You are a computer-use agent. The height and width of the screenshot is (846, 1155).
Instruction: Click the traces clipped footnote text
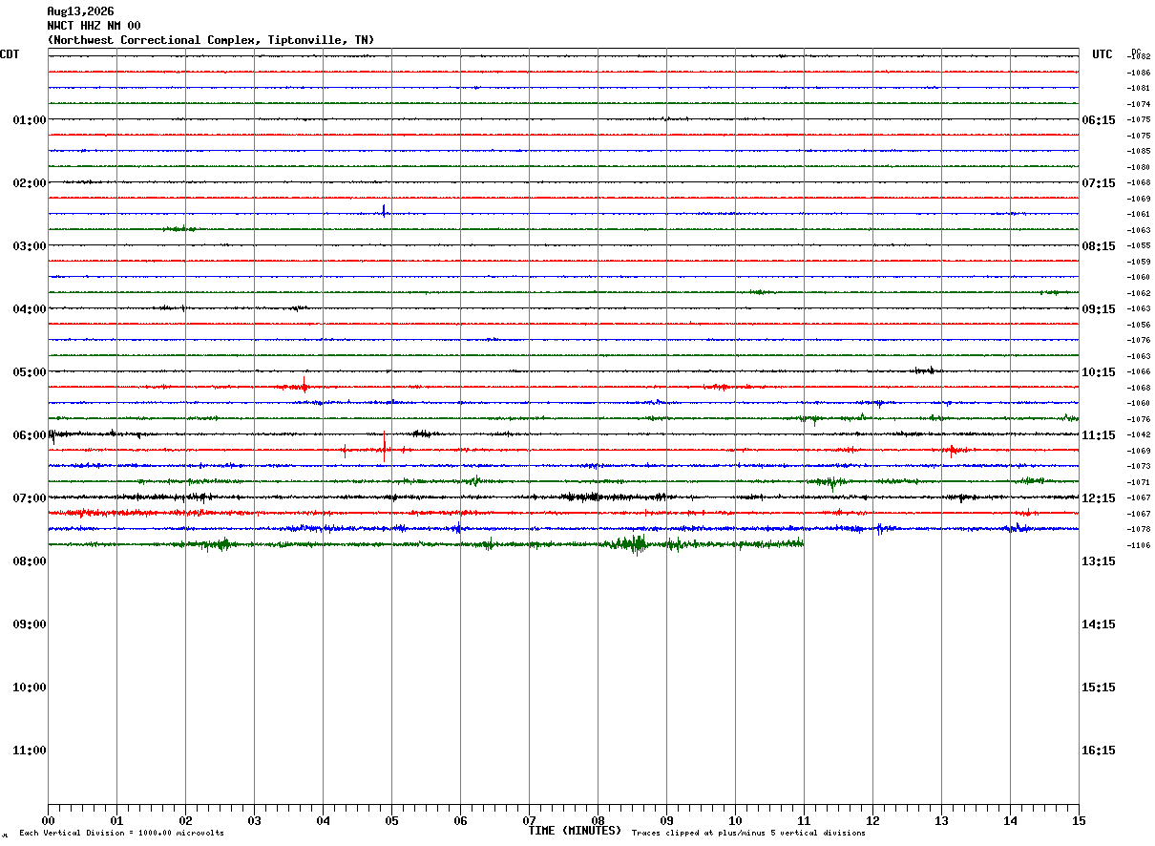pyautogui.click(x=748, y=834)
